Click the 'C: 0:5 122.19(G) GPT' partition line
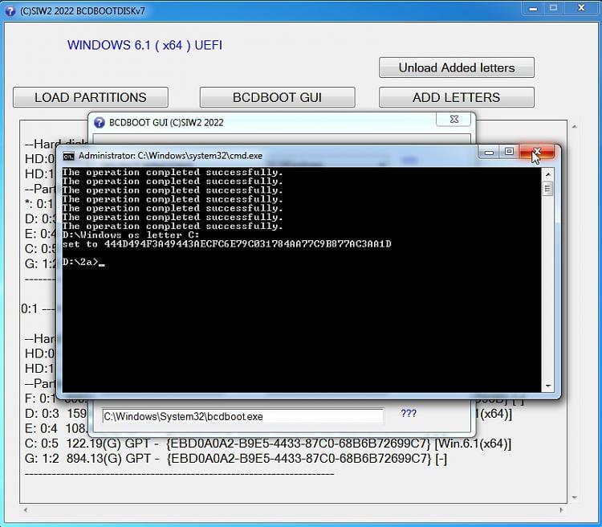Viewport: 602px width, 527px height. 268,443
